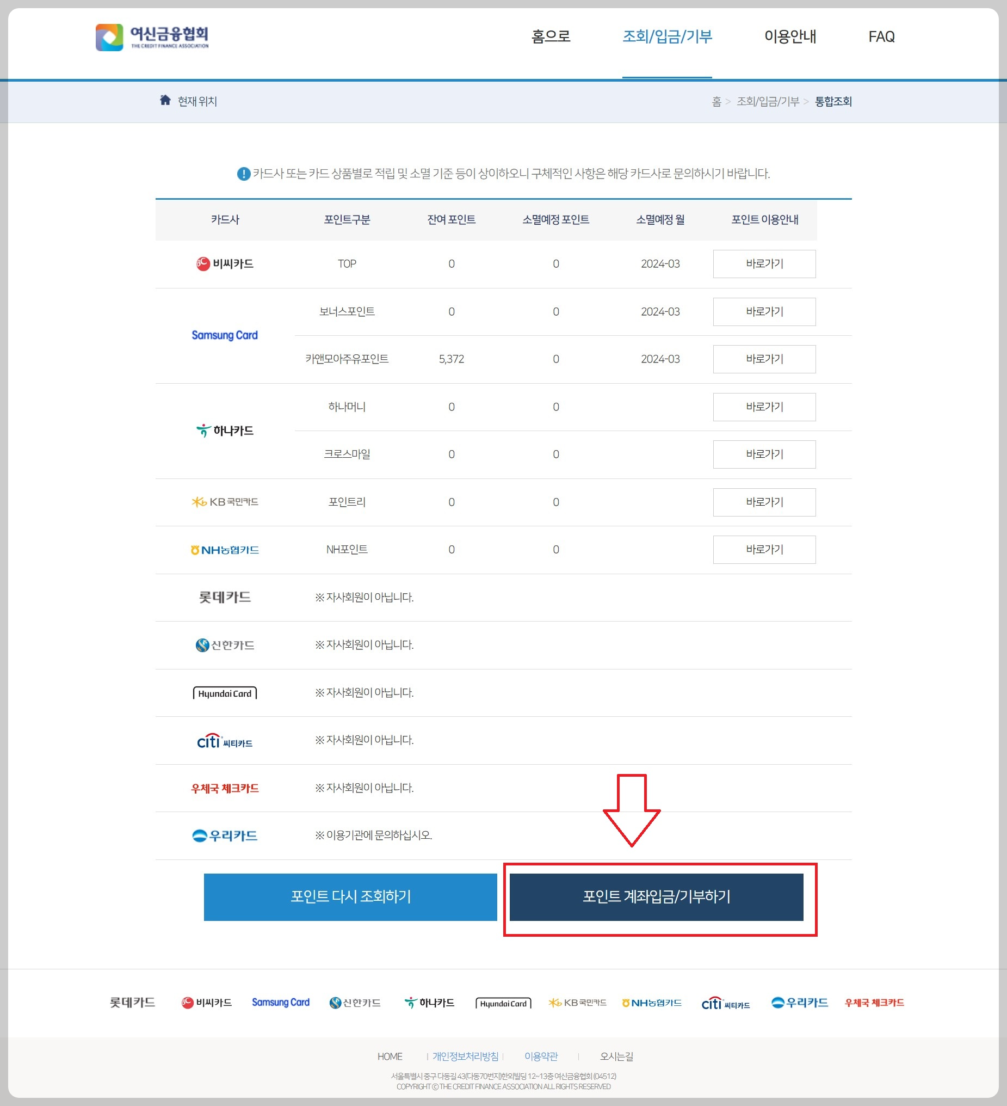Select the 신한카드 logo in the footer
Viewport: 1007px width, 1106px height.
(x=354, y=1003)
